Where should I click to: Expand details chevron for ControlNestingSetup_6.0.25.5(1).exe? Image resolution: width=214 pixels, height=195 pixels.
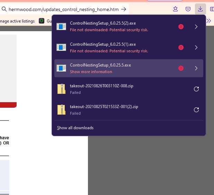(x=196, y=47)
